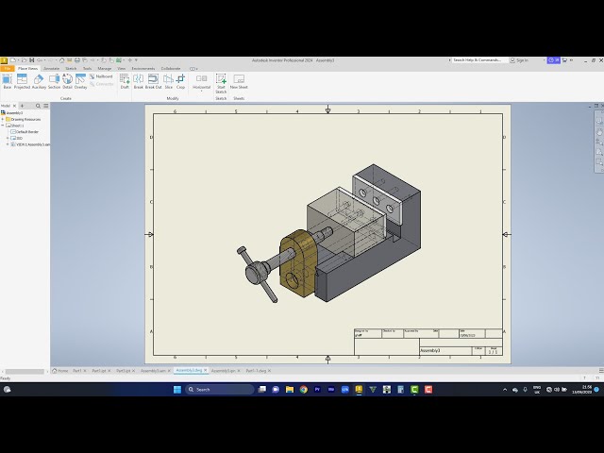Switch to the Part1-1.dwg document tab
Screen dimensions: 604x453
(x=256, y=371)
